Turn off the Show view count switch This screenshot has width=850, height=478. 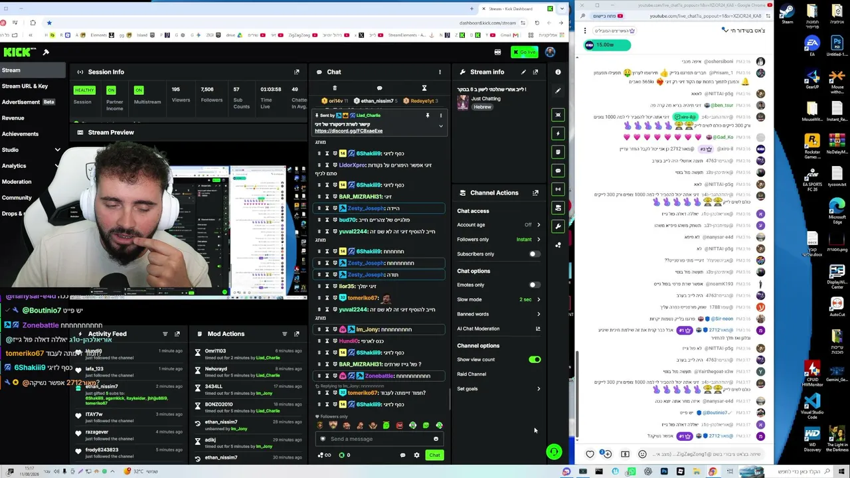[x=535, y=359]
